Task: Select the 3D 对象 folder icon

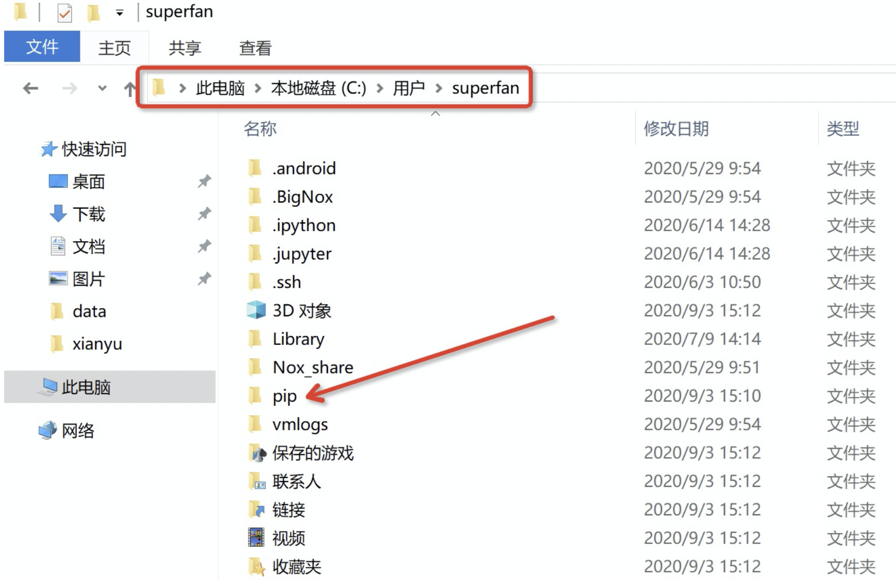Action: pos(256,310)
